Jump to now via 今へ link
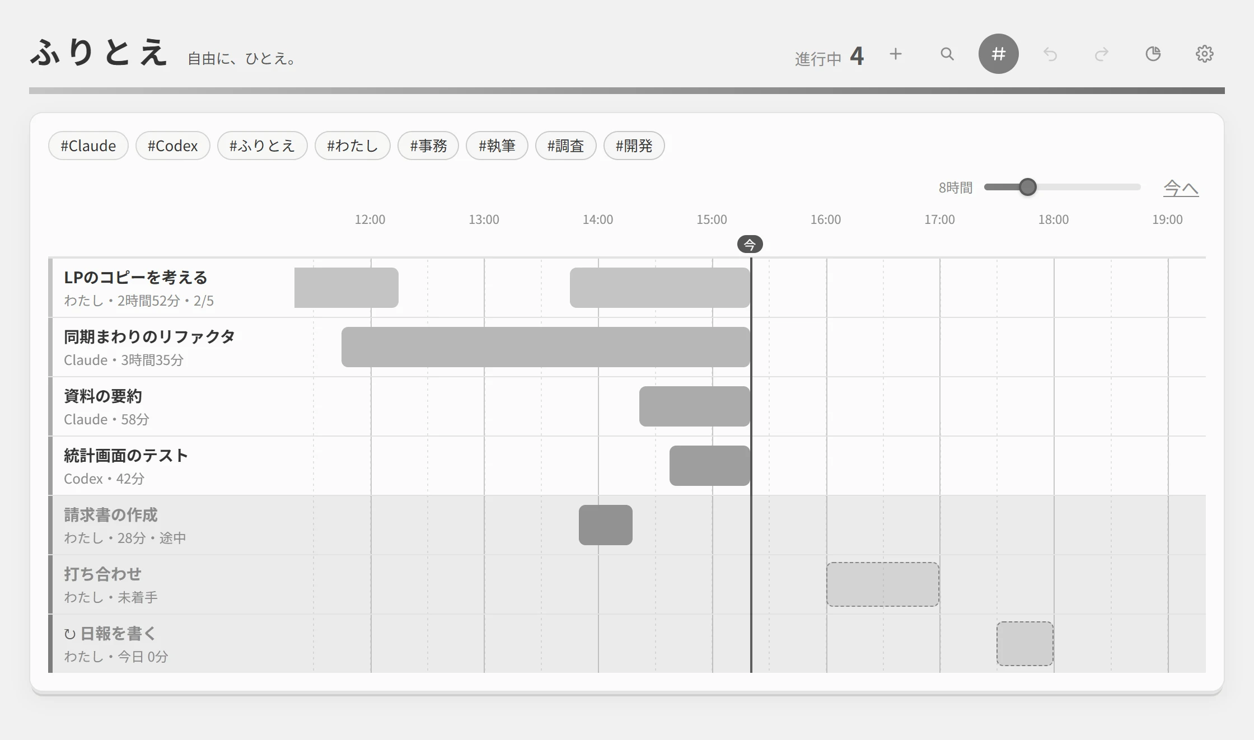 point(1181,188)
